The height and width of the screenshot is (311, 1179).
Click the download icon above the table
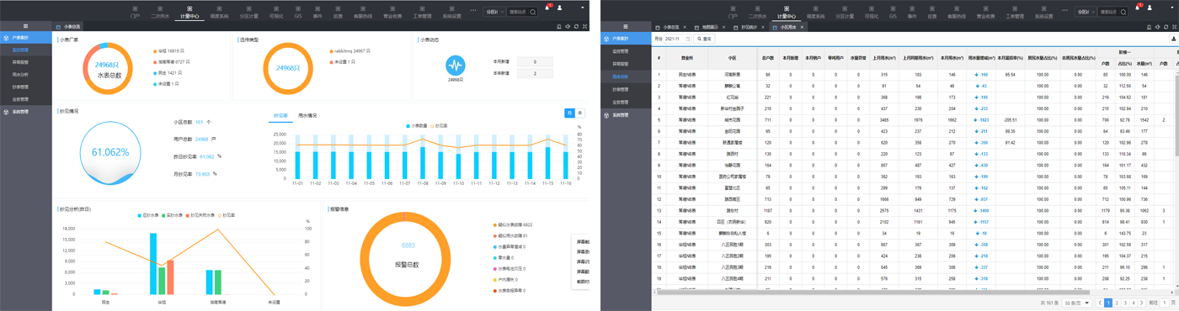(x=1173, y=39)
